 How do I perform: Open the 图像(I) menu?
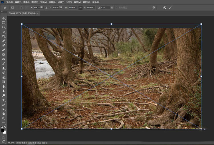[x=26, y=2]
